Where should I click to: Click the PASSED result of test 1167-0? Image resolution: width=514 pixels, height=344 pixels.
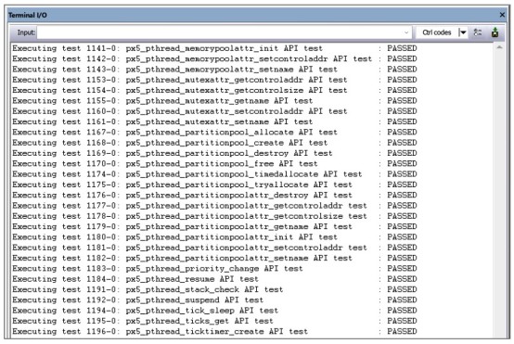pos(402,133)
